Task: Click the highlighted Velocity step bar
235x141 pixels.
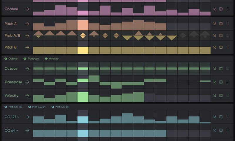Action: point(83,97)
